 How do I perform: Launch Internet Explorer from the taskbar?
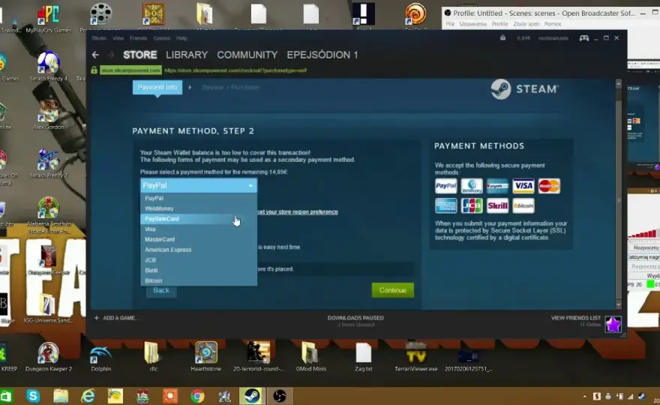[x=88, y=396]
